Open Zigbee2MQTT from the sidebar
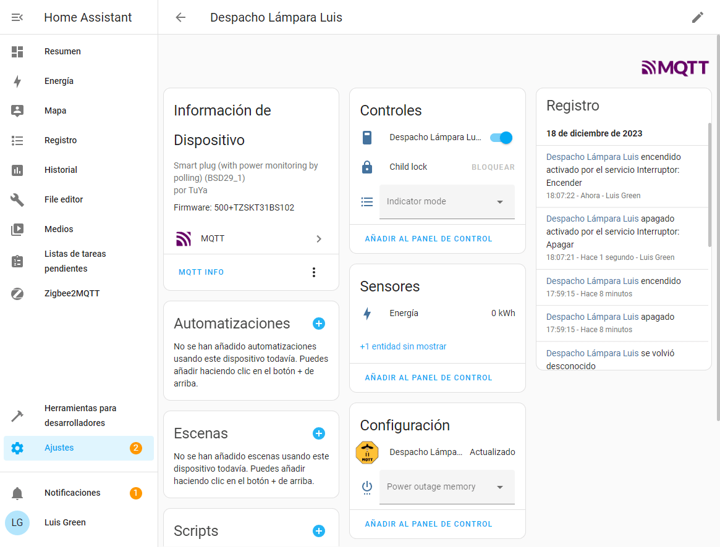This screenshot has height=547, width=720. pyautogui.click(x=72, y=294)
